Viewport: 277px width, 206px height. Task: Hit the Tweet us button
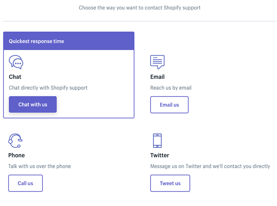tap(170, 183)
